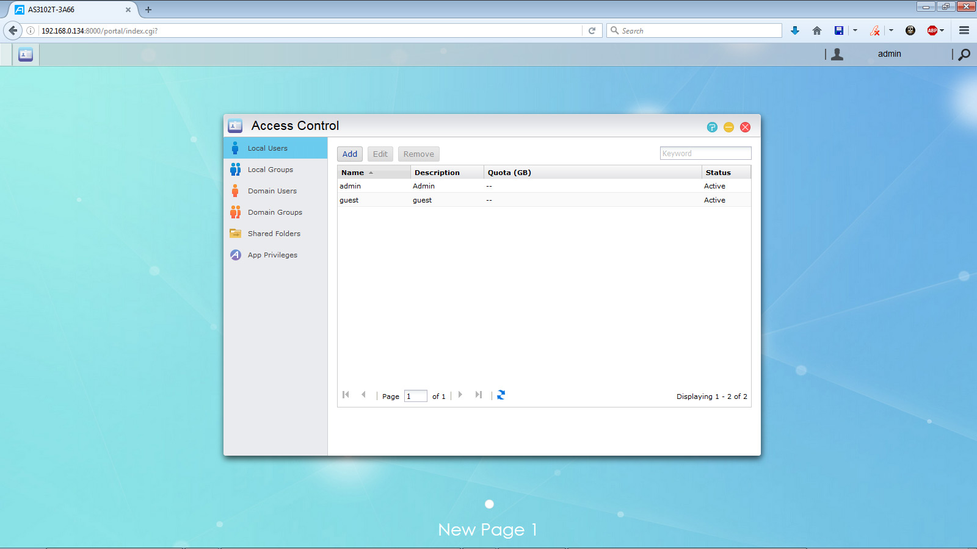Reload the current page

(592, 30)
